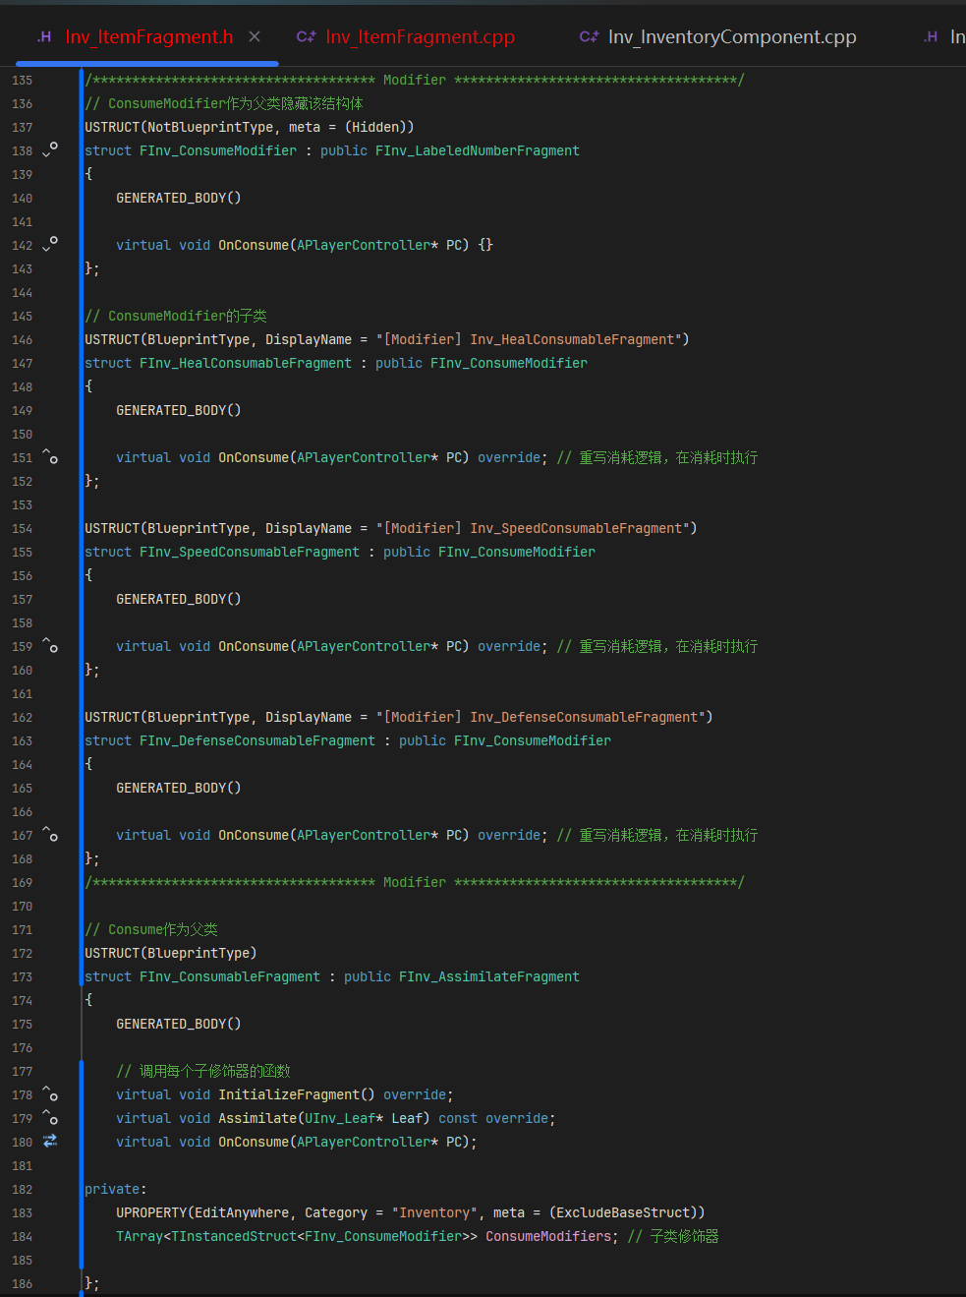Screen dimensions: 966x1297
Task: Click the overrides gutter icon on line 178
Action: 50,1093
